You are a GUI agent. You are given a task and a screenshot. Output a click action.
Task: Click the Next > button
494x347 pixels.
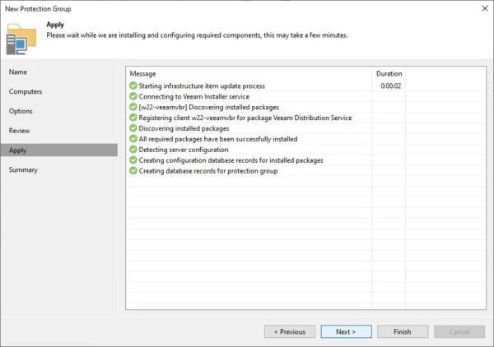(x=347, y=331)
